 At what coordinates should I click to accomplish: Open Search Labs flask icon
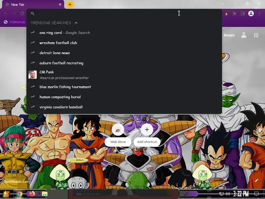coord(244,35)
